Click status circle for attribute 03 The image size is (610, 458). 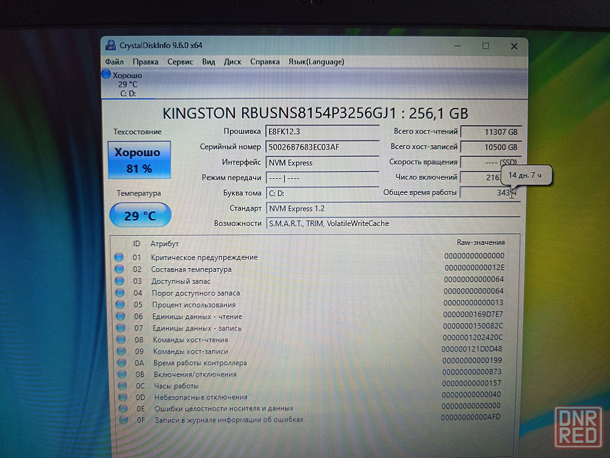(x=120, y=281)
